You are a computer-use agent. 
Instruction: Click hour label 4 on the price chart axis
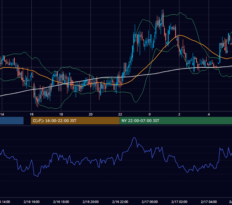tap(209, 114)
